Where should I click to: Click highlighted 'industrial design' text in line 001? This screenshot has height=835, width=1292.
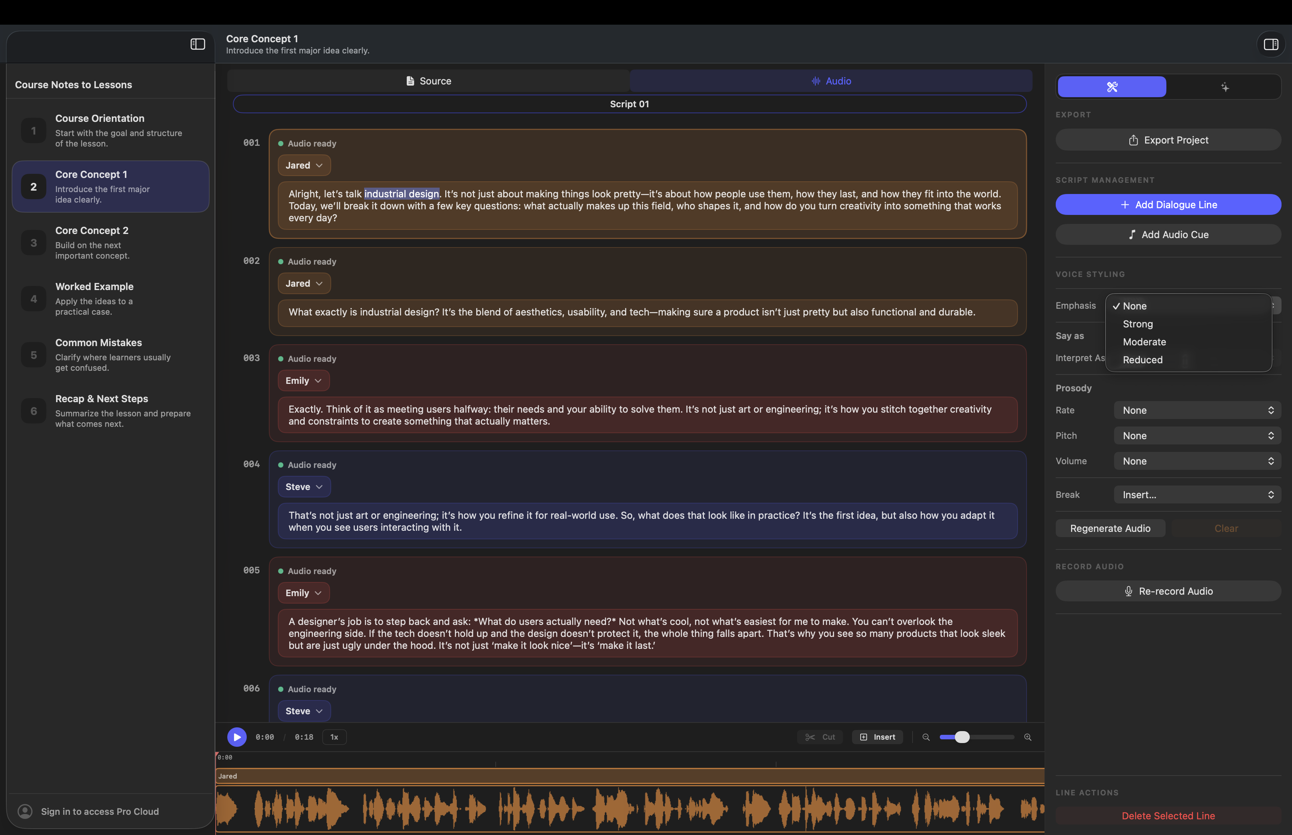pyautogui.click(x=401, y=194)
